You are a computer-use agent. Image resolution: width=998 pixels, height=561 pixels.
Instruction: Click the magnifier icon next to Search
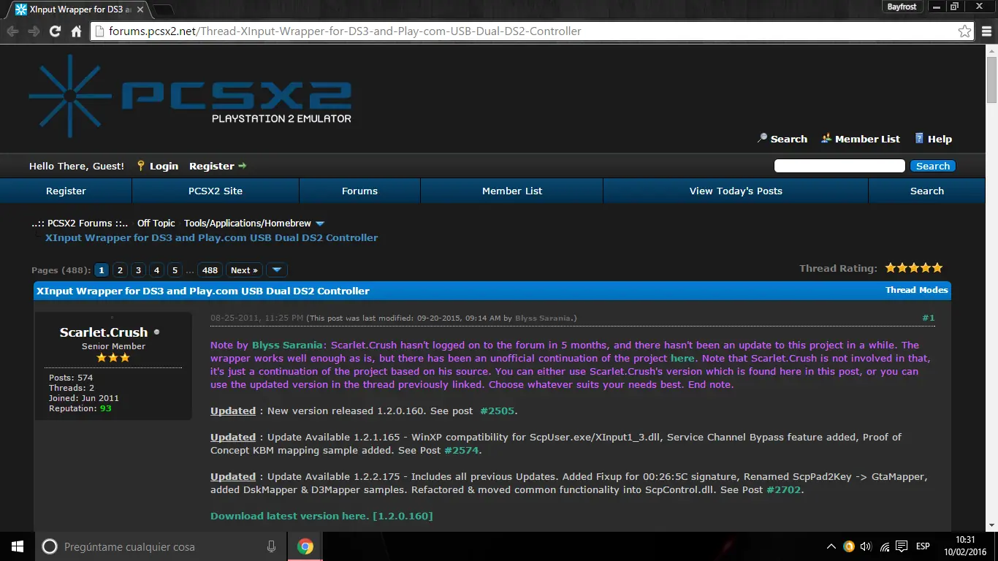pos(762,138)
